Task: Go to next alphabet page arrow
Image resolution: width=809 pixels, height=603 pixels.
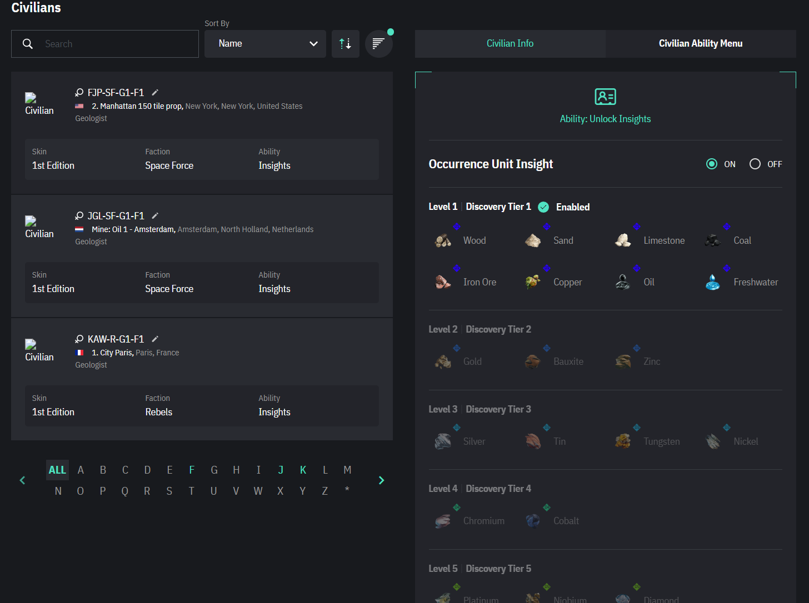Action: 381,480
